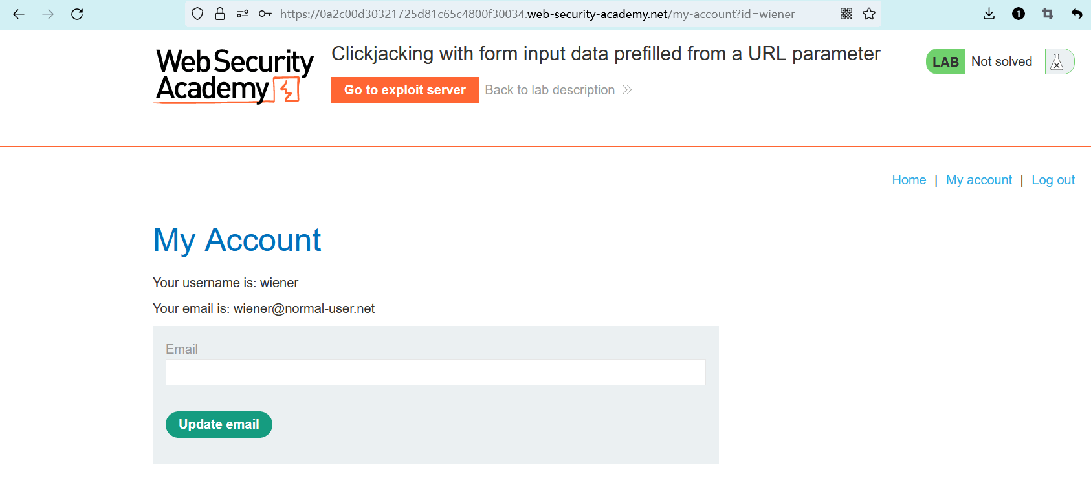
Task: Click the Log out link
Action: [x=1053, y=180]
